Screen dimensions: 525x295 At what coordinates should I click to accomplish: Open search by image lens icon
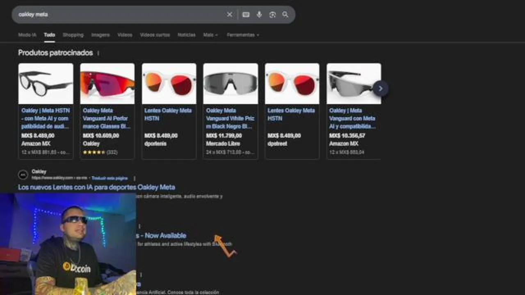point(272,15)
